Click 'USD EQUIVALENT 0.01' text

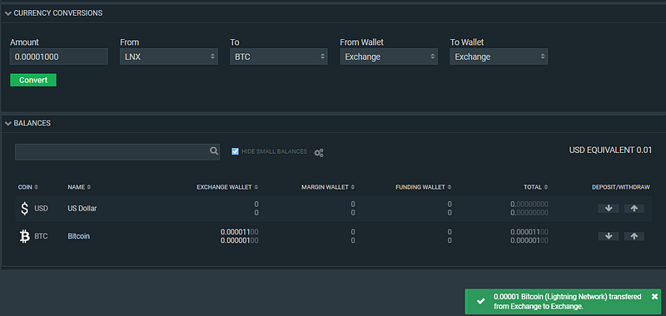(x=610, y=151)
